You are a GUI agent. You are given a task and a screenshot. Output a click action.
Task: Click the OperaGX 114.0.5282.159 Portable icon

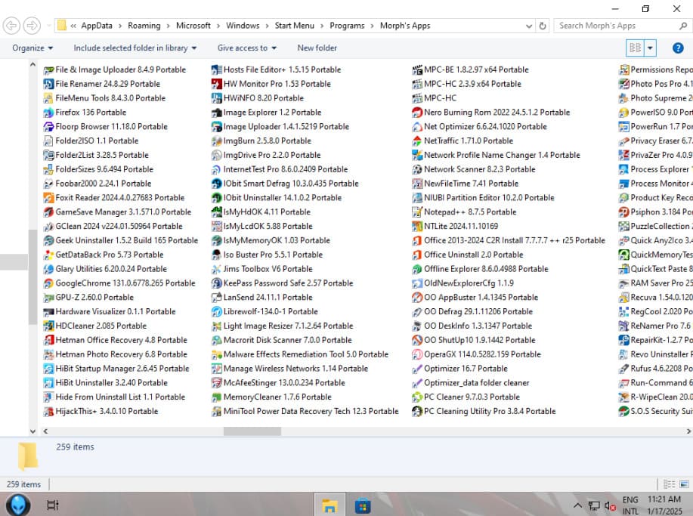(x=417, y=354)
